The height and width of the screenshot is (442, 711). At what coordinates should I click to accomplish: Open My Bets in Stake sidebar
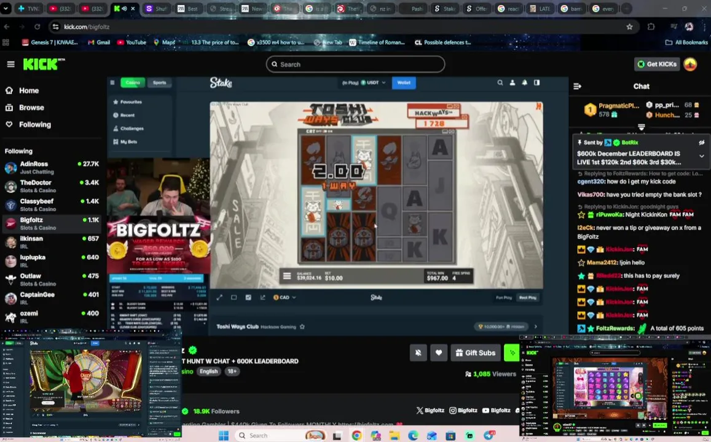(125, 141)
